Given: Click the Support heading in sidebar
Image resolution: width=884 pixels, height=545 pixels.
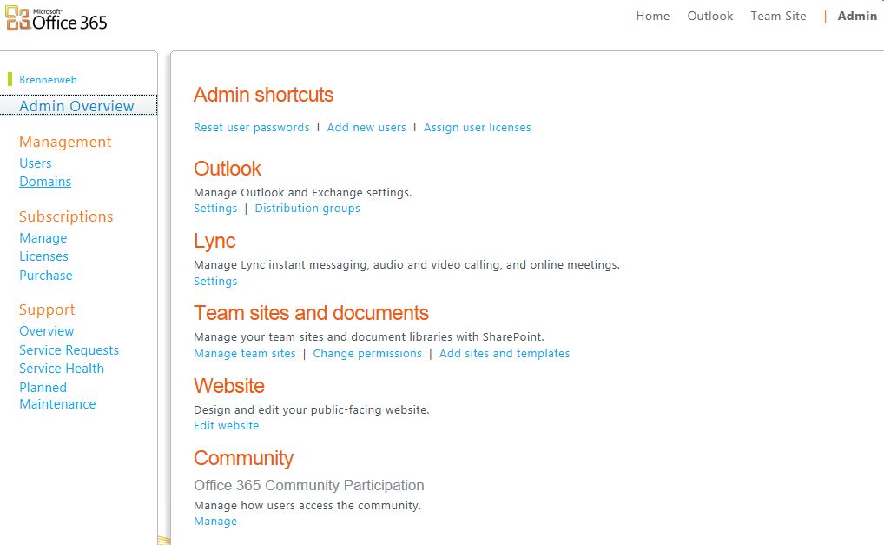Looking at the screenshot, I should (x=47, y=309).
